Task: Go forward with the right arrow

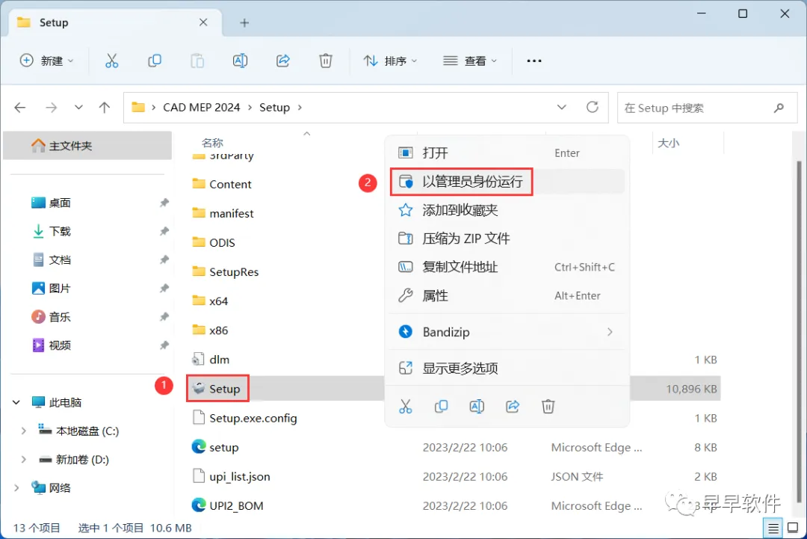Action: click(51, 108)
